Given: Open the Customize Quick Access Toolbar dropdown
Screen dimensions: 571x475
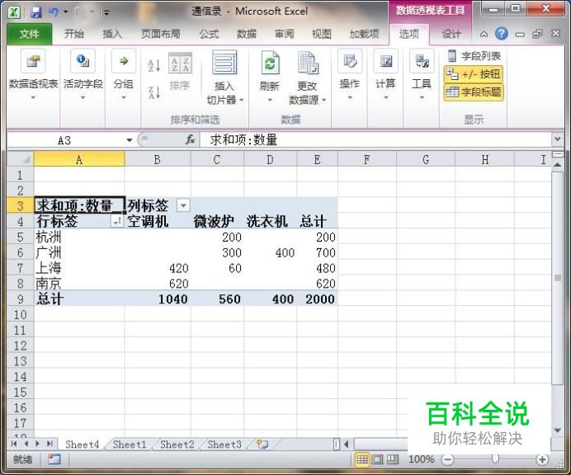Looking at the screenshot, I should (106, 12).
